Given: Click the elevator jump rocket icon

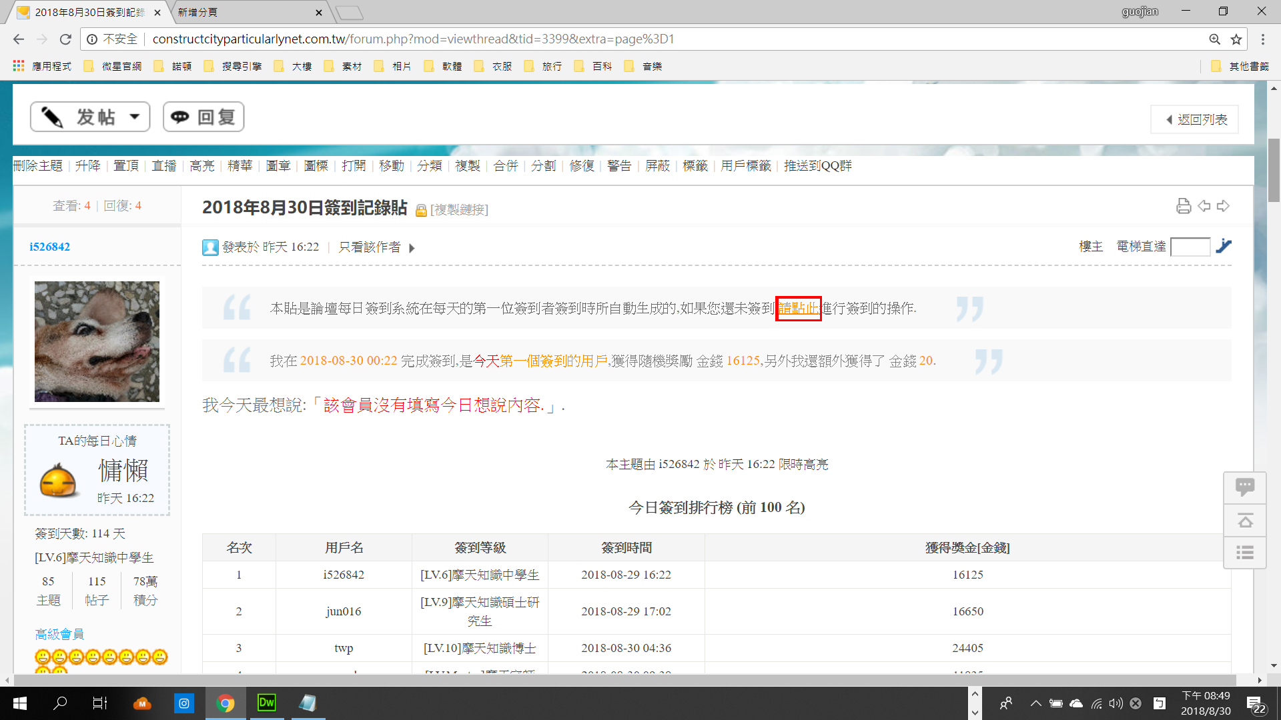Looking at the screenshot, I should coord(1223,247).
